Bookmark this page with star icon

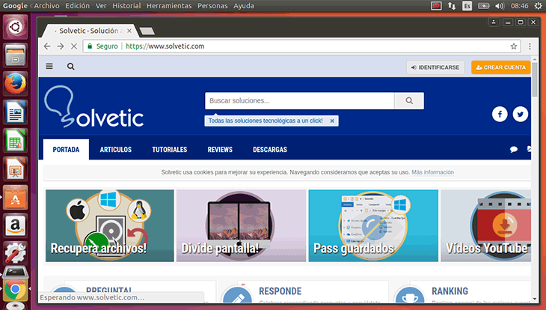514,46
